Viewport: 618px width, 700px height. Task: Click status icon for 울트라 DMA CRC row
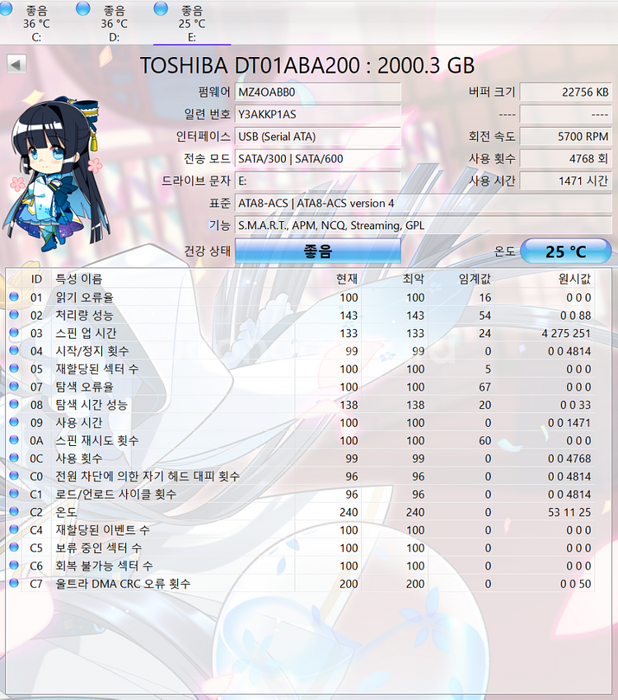pos(14,584)
